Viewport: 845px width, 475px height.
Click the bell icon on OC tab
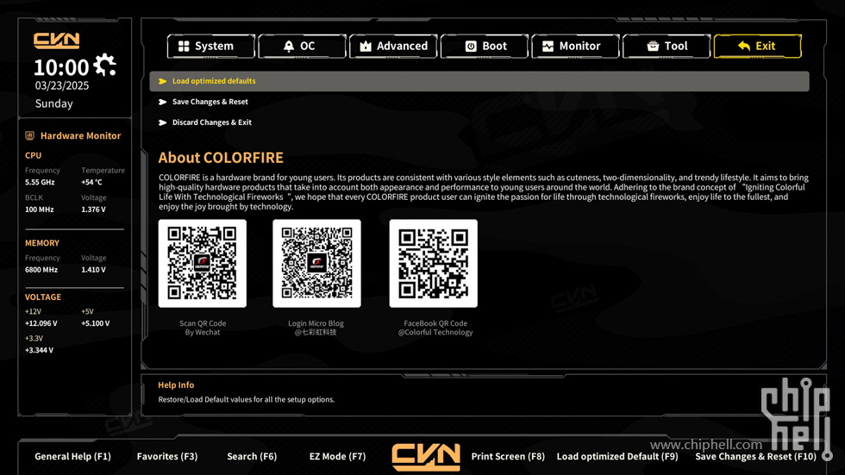tap(289, 47)
